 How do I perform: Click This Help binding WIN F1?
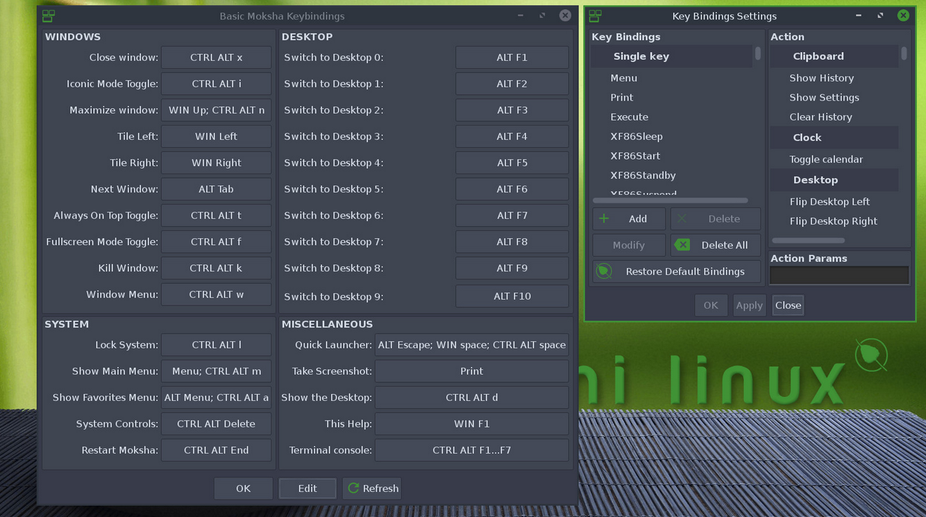coord(472,424)
